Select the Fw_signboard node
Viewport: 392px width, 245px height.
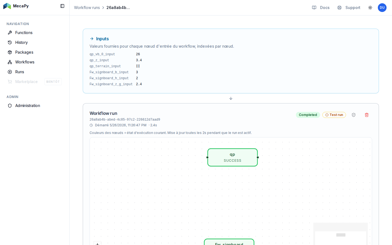(x=229, y=242)
